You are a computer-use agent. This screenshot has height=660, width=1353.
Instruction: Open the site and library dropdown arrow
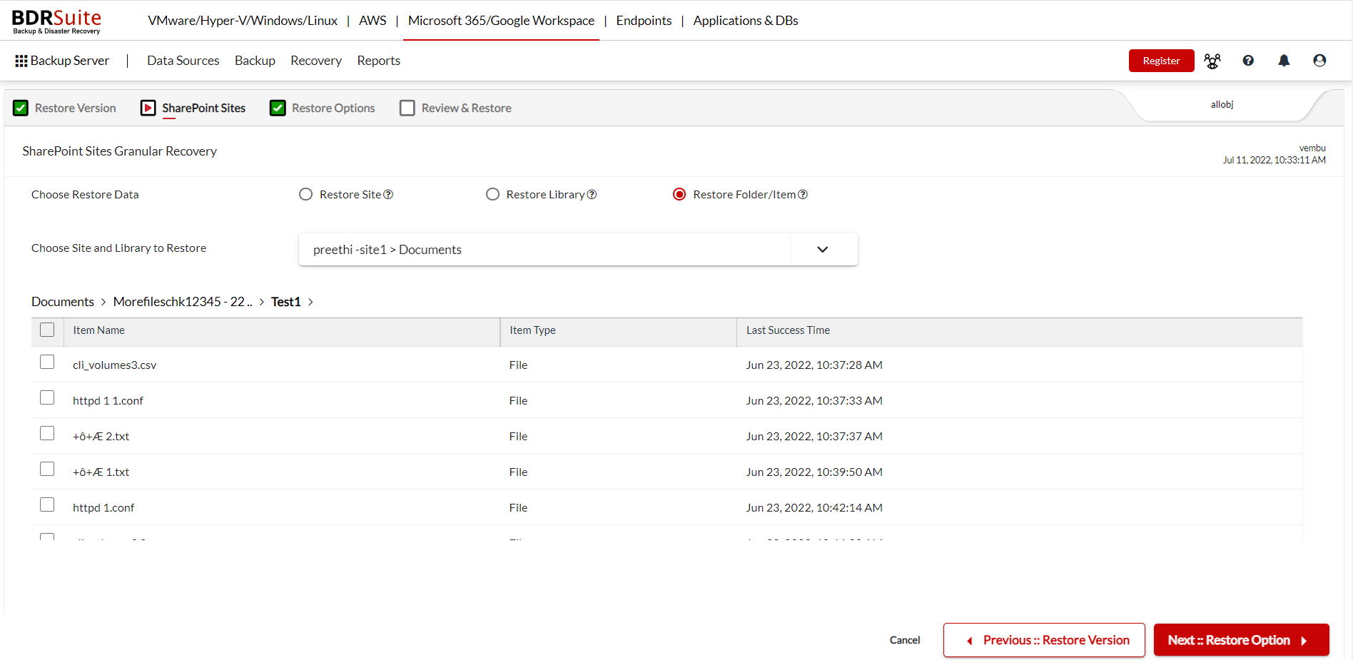coord(823,250)
